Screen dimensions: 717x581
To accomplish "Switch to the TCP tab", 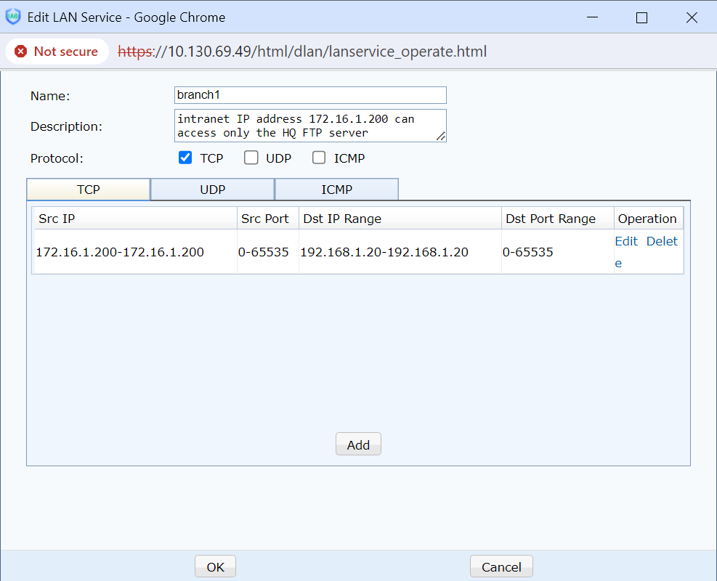I will 88,190.
